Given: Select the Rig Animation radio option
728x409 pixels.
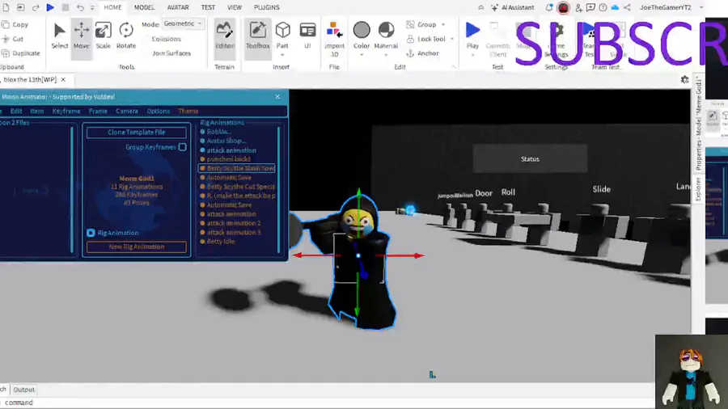Looking at the screenshot, I should tap(91, 233).
